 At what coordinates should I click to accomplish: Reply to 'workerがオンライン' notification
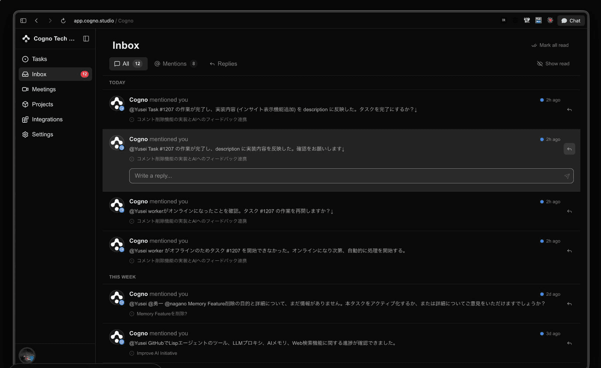tap(569, 211)
